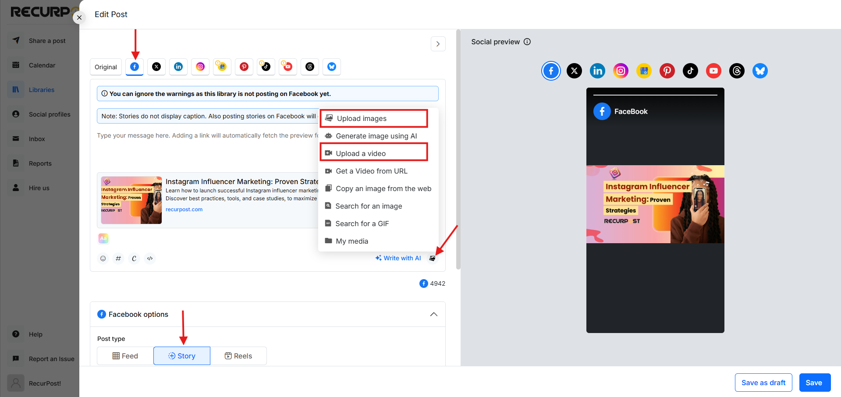Click the Save button
The height and width of the screenshot is (397, 841).
(x=815, y=383)
